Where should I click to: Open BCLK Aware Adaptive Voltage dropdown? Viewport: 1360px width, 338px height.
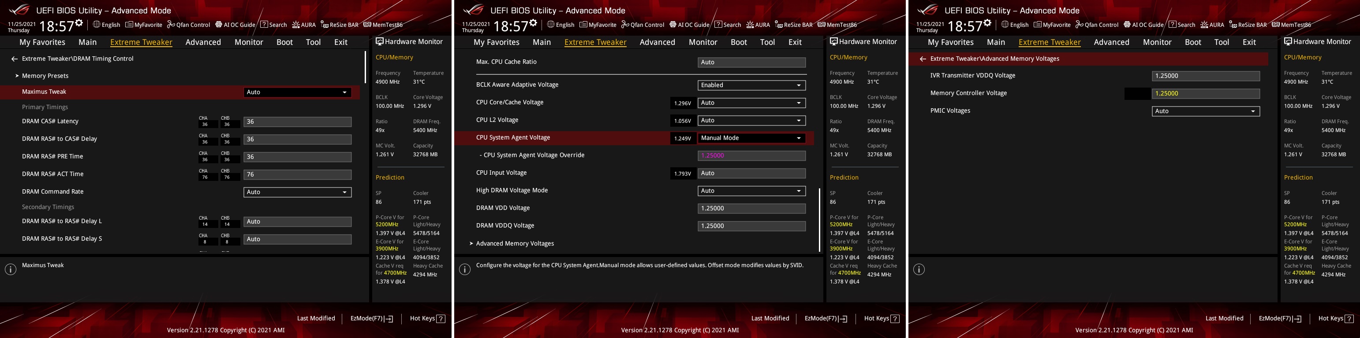click(x=751, y=85)
